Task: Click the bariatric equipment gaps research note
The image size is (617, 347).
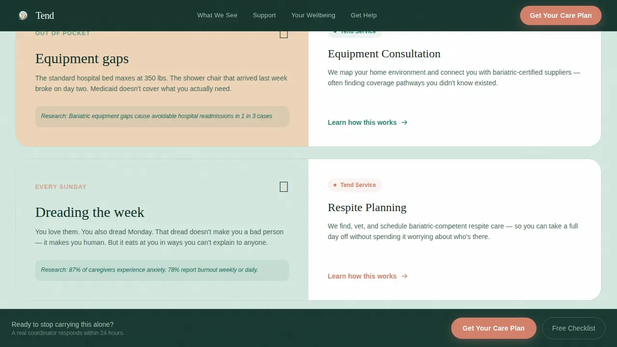Action: [x=162, y=117]
